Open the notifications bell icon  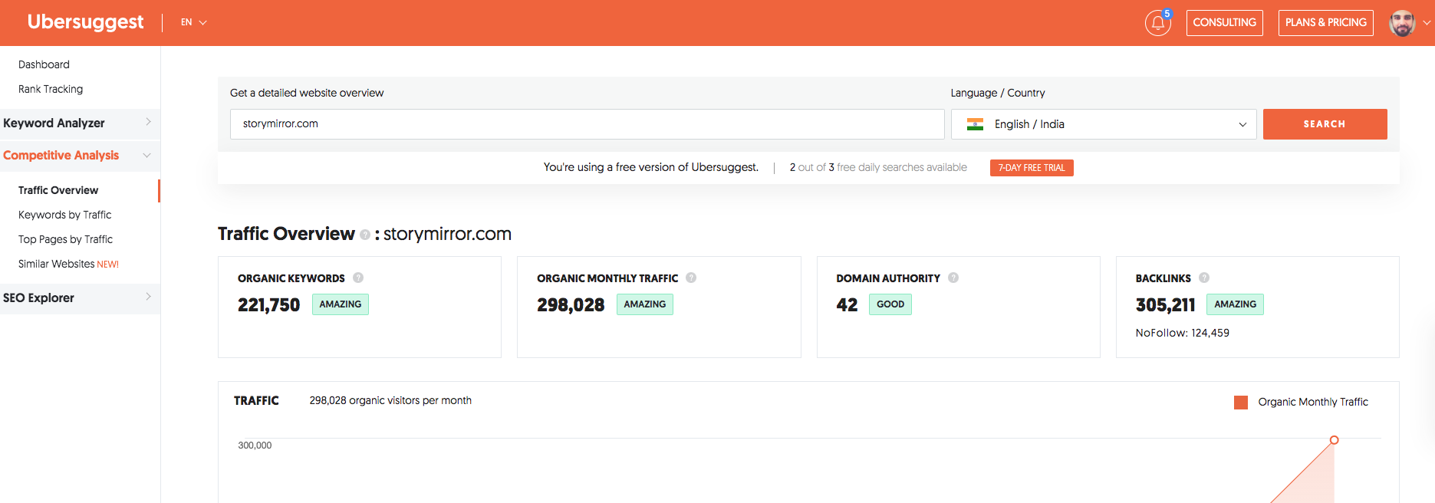[x=1157, y=23]
